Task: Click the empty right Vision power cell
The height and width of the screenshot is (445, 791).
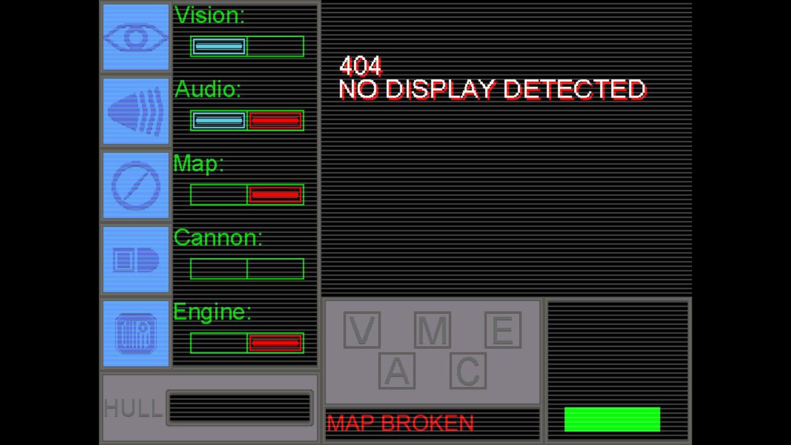Action: pos(276,46)
